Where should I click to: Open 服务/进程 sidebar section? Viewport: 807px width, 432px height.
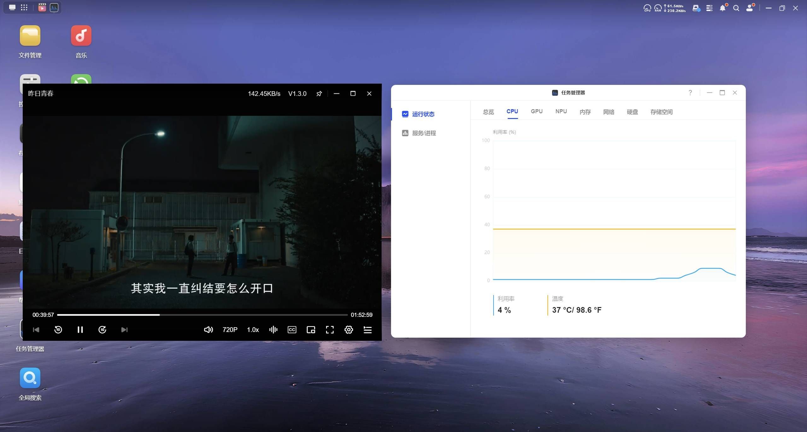[x=424, y=133]
